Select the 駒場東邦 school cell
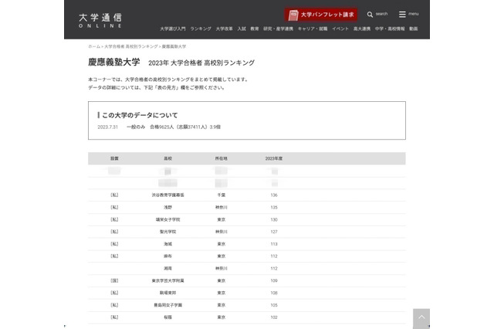 168,293
